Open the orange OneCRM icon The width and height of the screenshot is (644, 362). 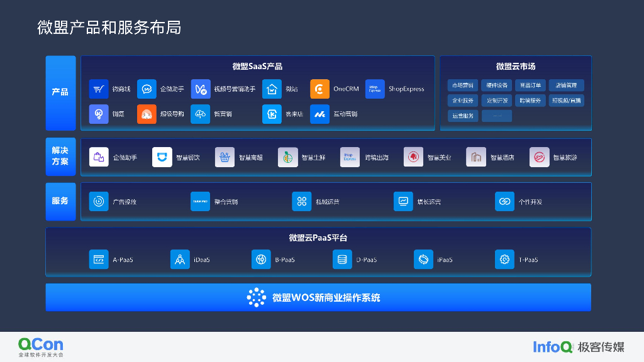coord(319,89)
